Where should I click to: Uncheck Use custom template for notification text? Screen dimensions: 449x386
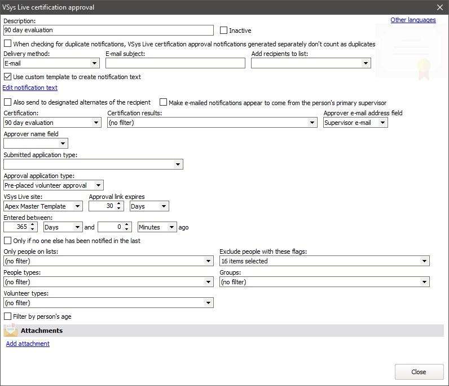coord(8,77)
